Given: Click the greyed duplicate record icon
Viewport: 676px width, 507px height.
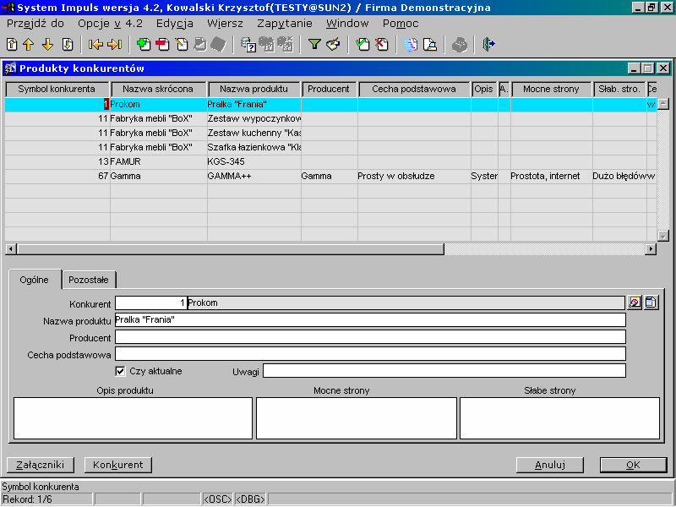Looking at the screenshot, I should click(200, 45).
